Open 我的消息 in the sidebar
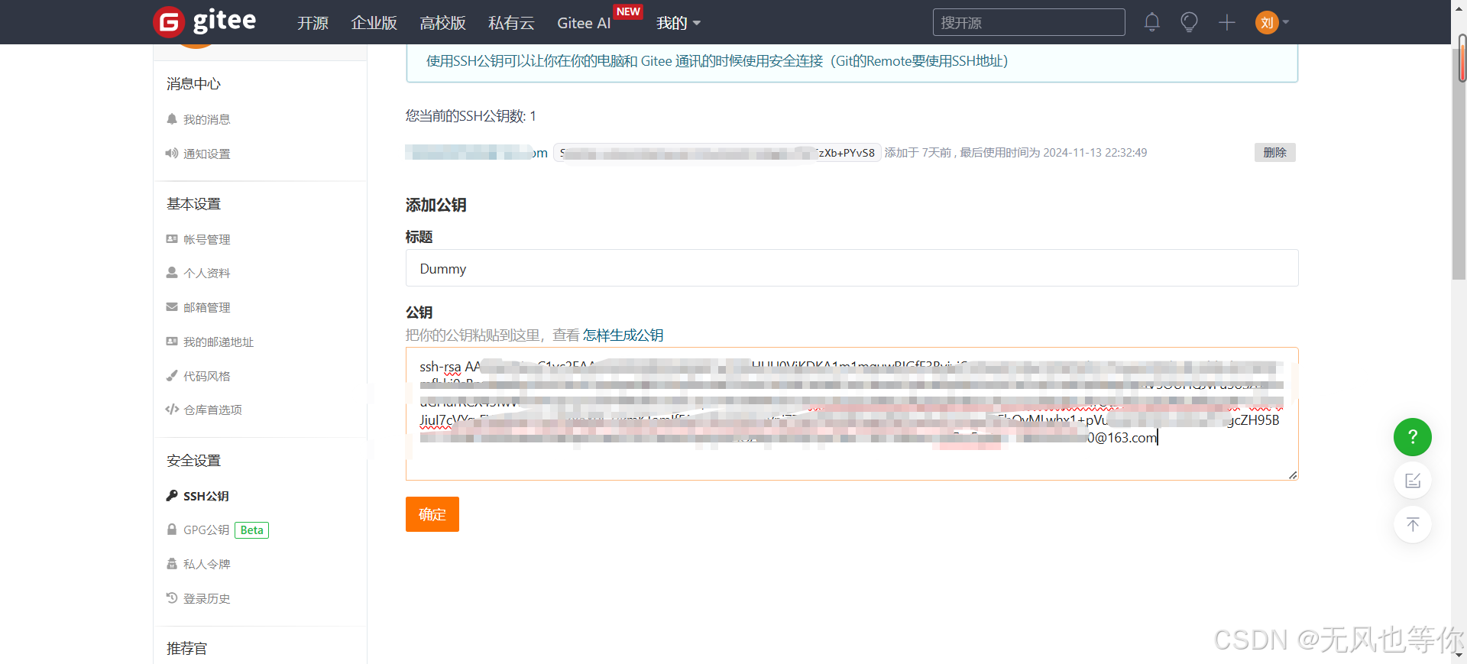Screen dimensions: 1467x664 (206, 119)
